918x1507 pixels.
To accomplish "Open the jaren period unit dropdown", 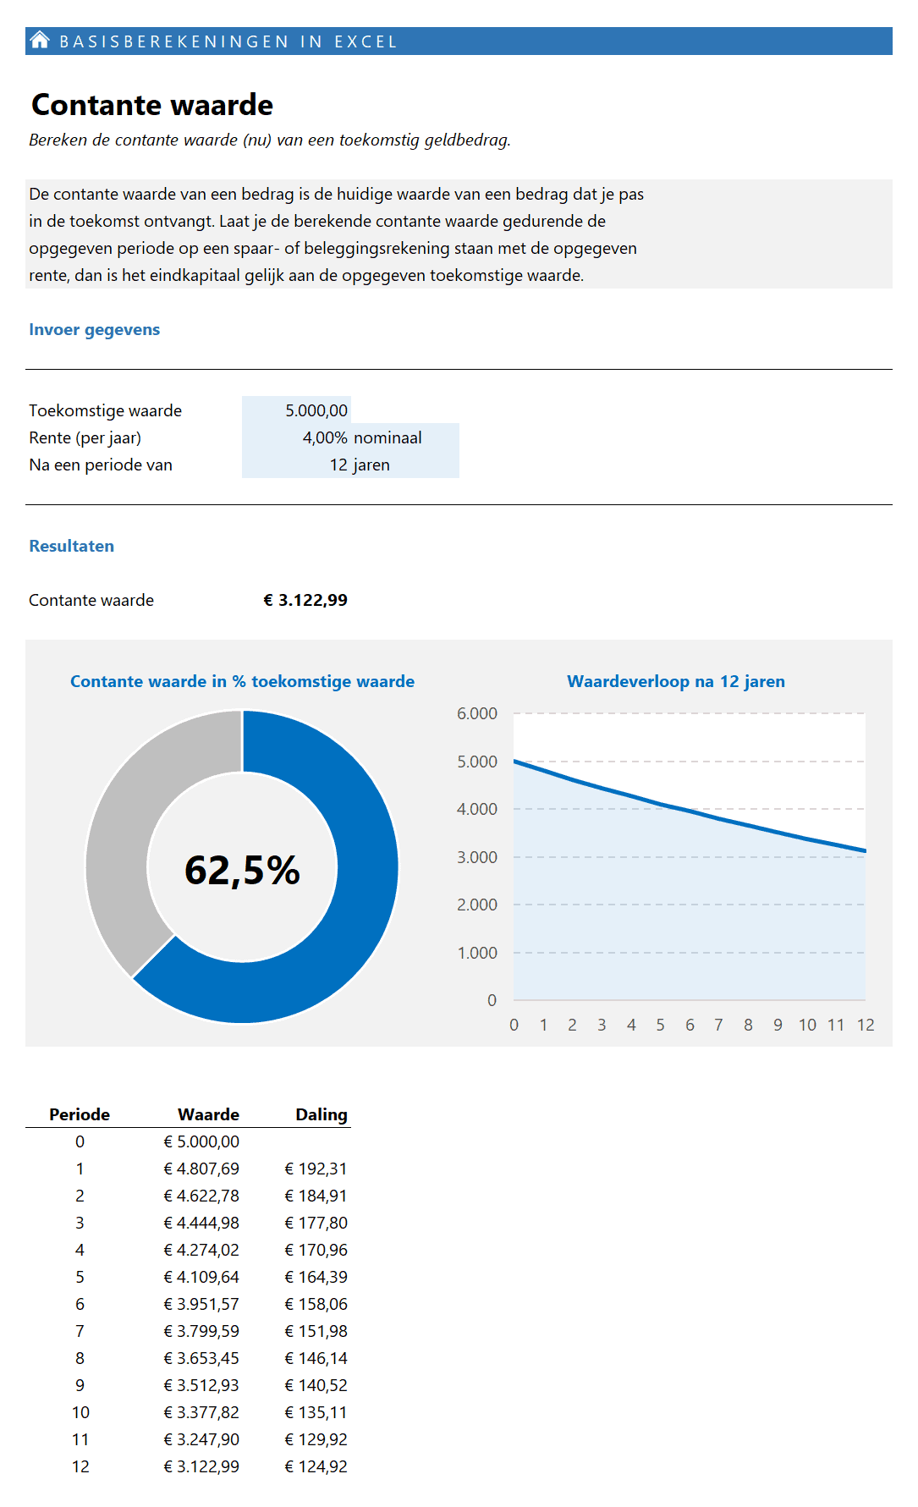I will pyautogui.click(x=372, y=465).
